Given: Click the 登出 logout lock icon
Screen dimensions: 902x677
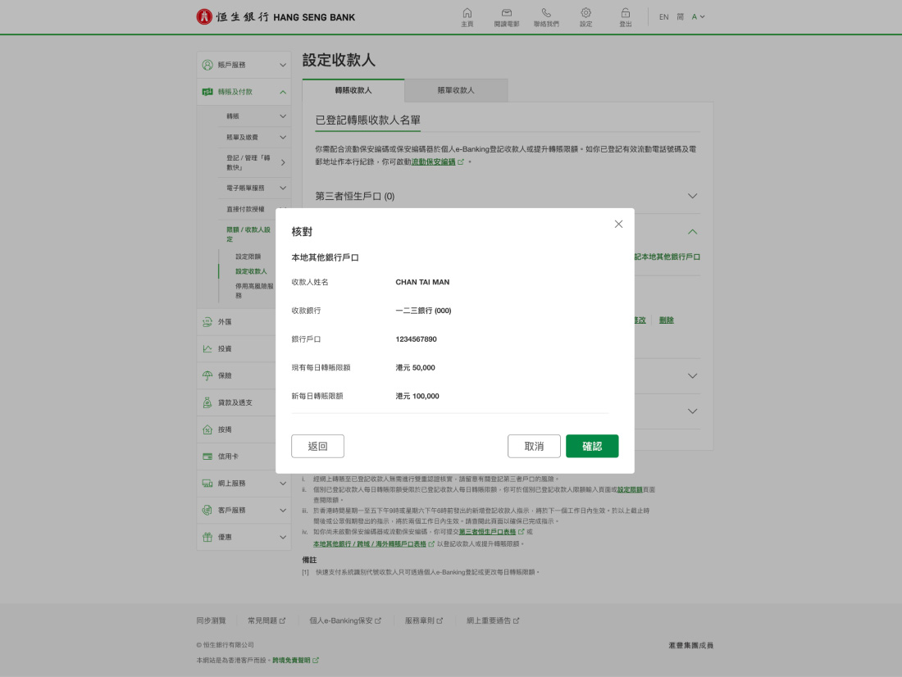Looking at the screenshot, I should tap(626, 13).
